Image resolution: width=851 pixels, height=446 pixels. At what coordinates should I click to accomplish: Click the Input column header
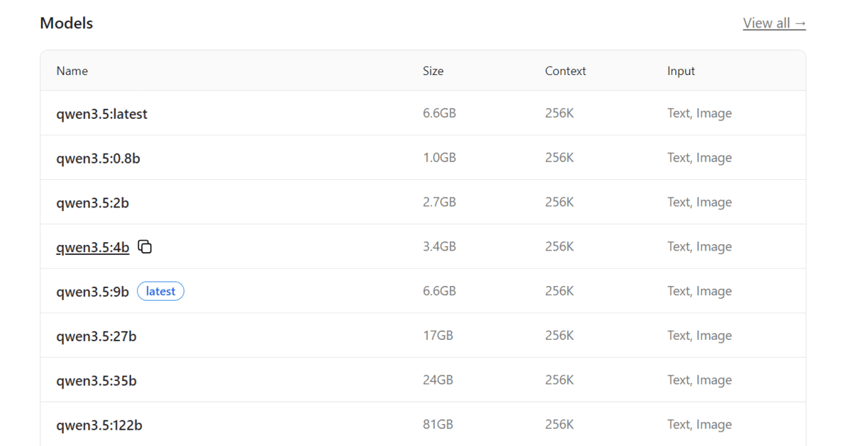coord(681,71)
